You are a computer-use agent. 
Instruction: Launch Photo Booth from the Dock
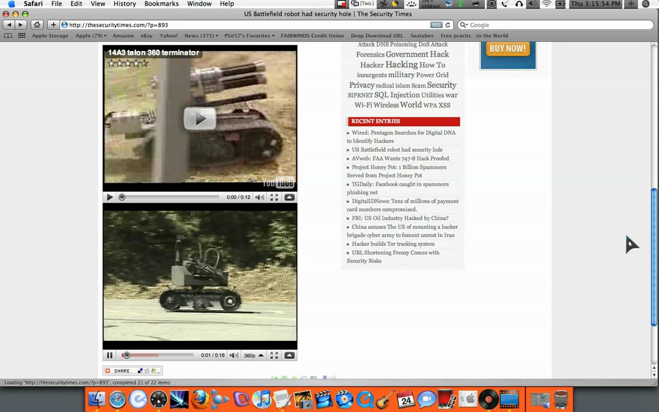(447, 399)
